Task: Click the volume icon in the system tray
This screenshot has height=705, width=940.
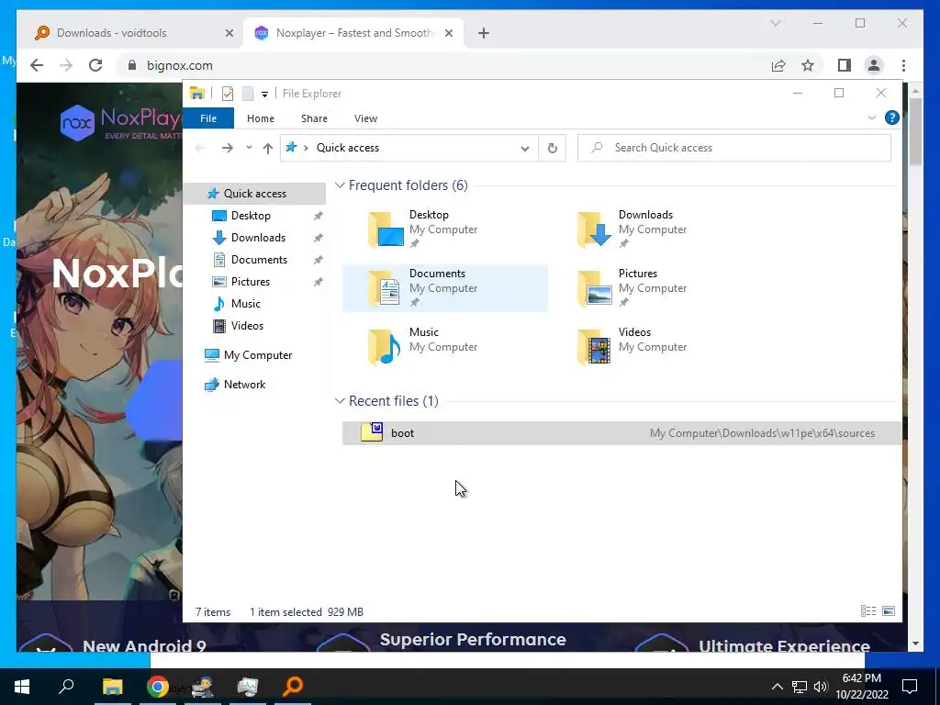Action: [821, 687]
